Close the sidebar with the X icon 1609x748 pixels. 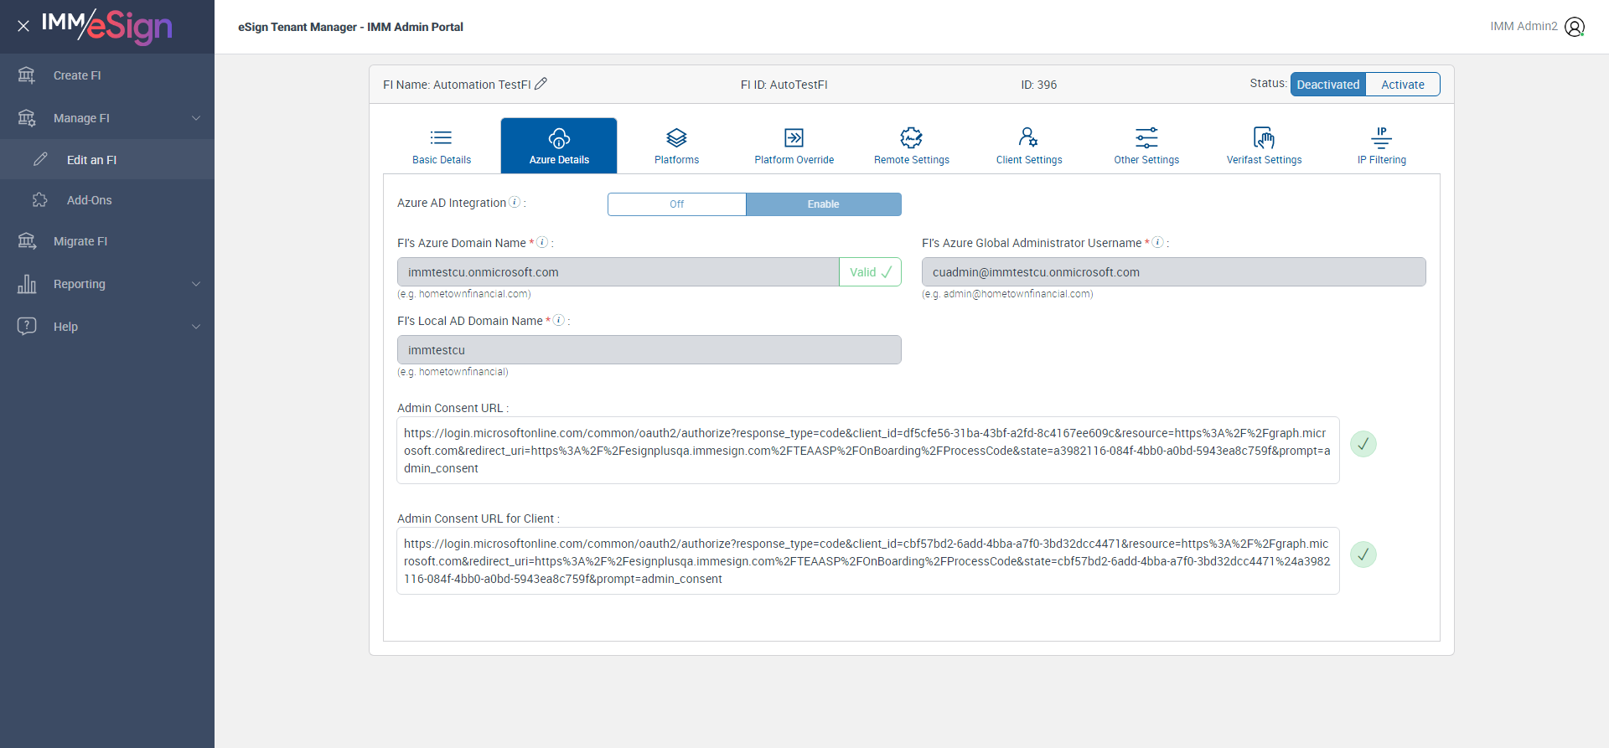(x=23, y=26)
